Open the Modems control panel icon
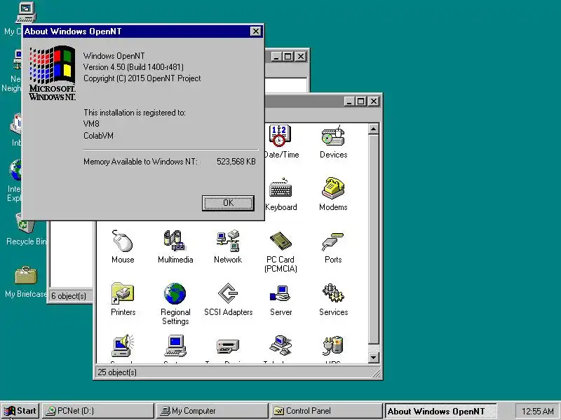The image size is (561, 420). coord(333,188)
